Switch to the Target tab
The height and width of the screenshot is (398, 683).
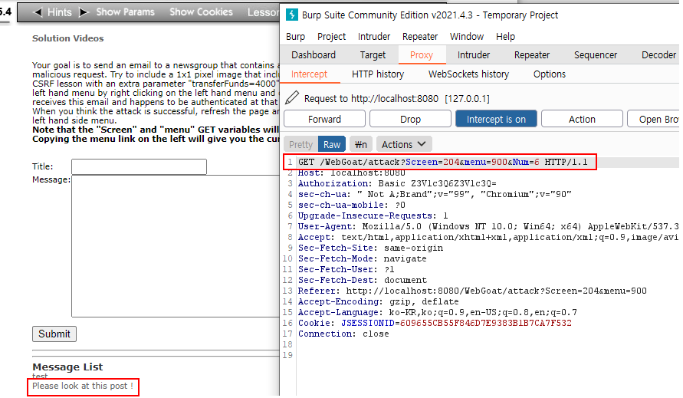(x=373, y=55)
